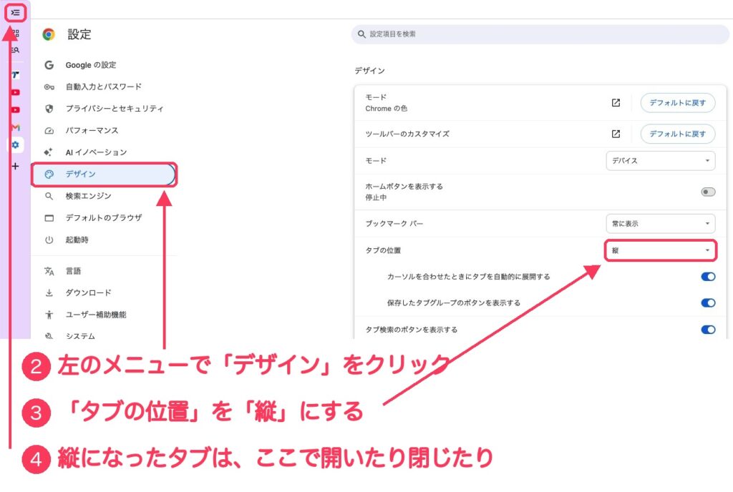Open the モード dropdown showing デバイス
Viewport: 733px width, 492px height.
pyautogui.click(x=661, y=161)
